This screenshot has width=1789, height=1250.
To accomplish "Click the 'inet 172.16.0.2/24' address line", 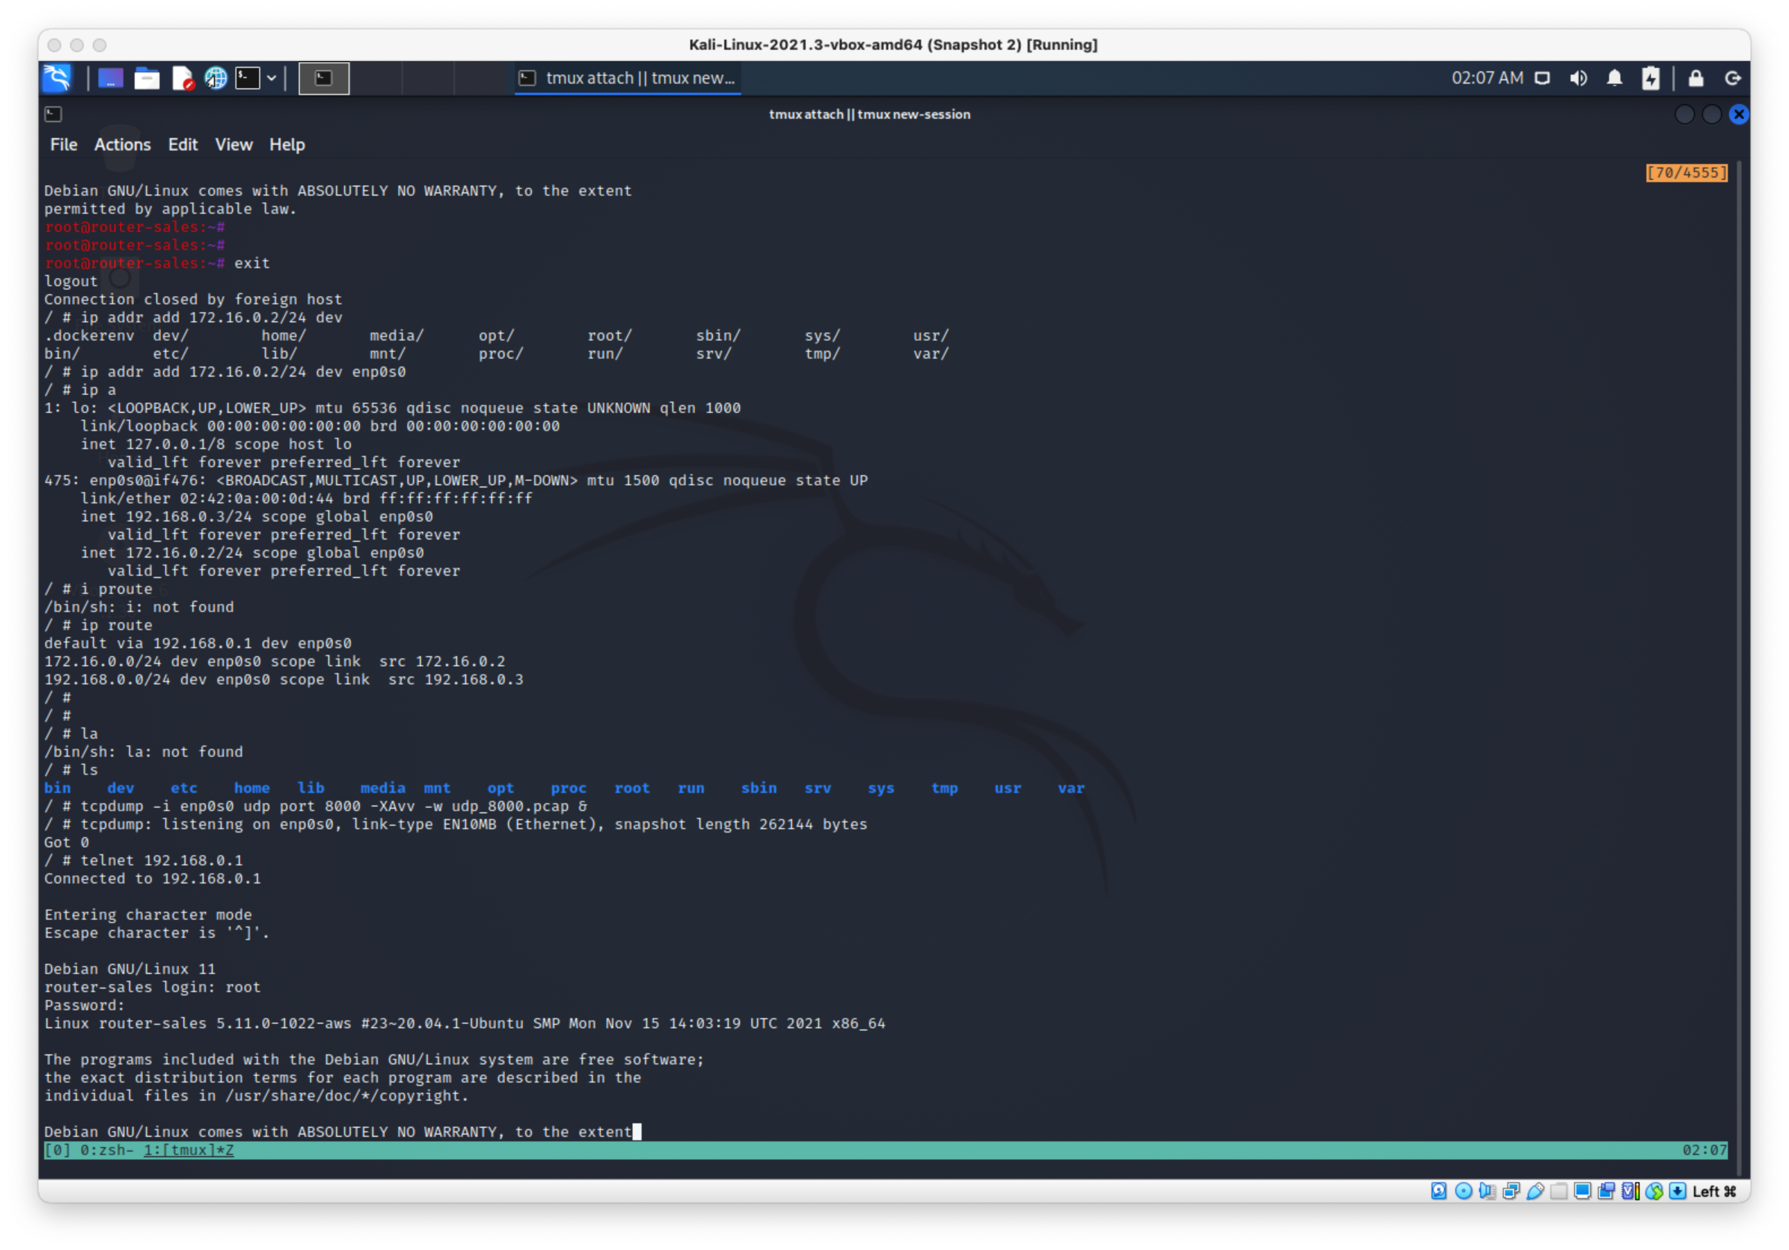I will (252, 553).
